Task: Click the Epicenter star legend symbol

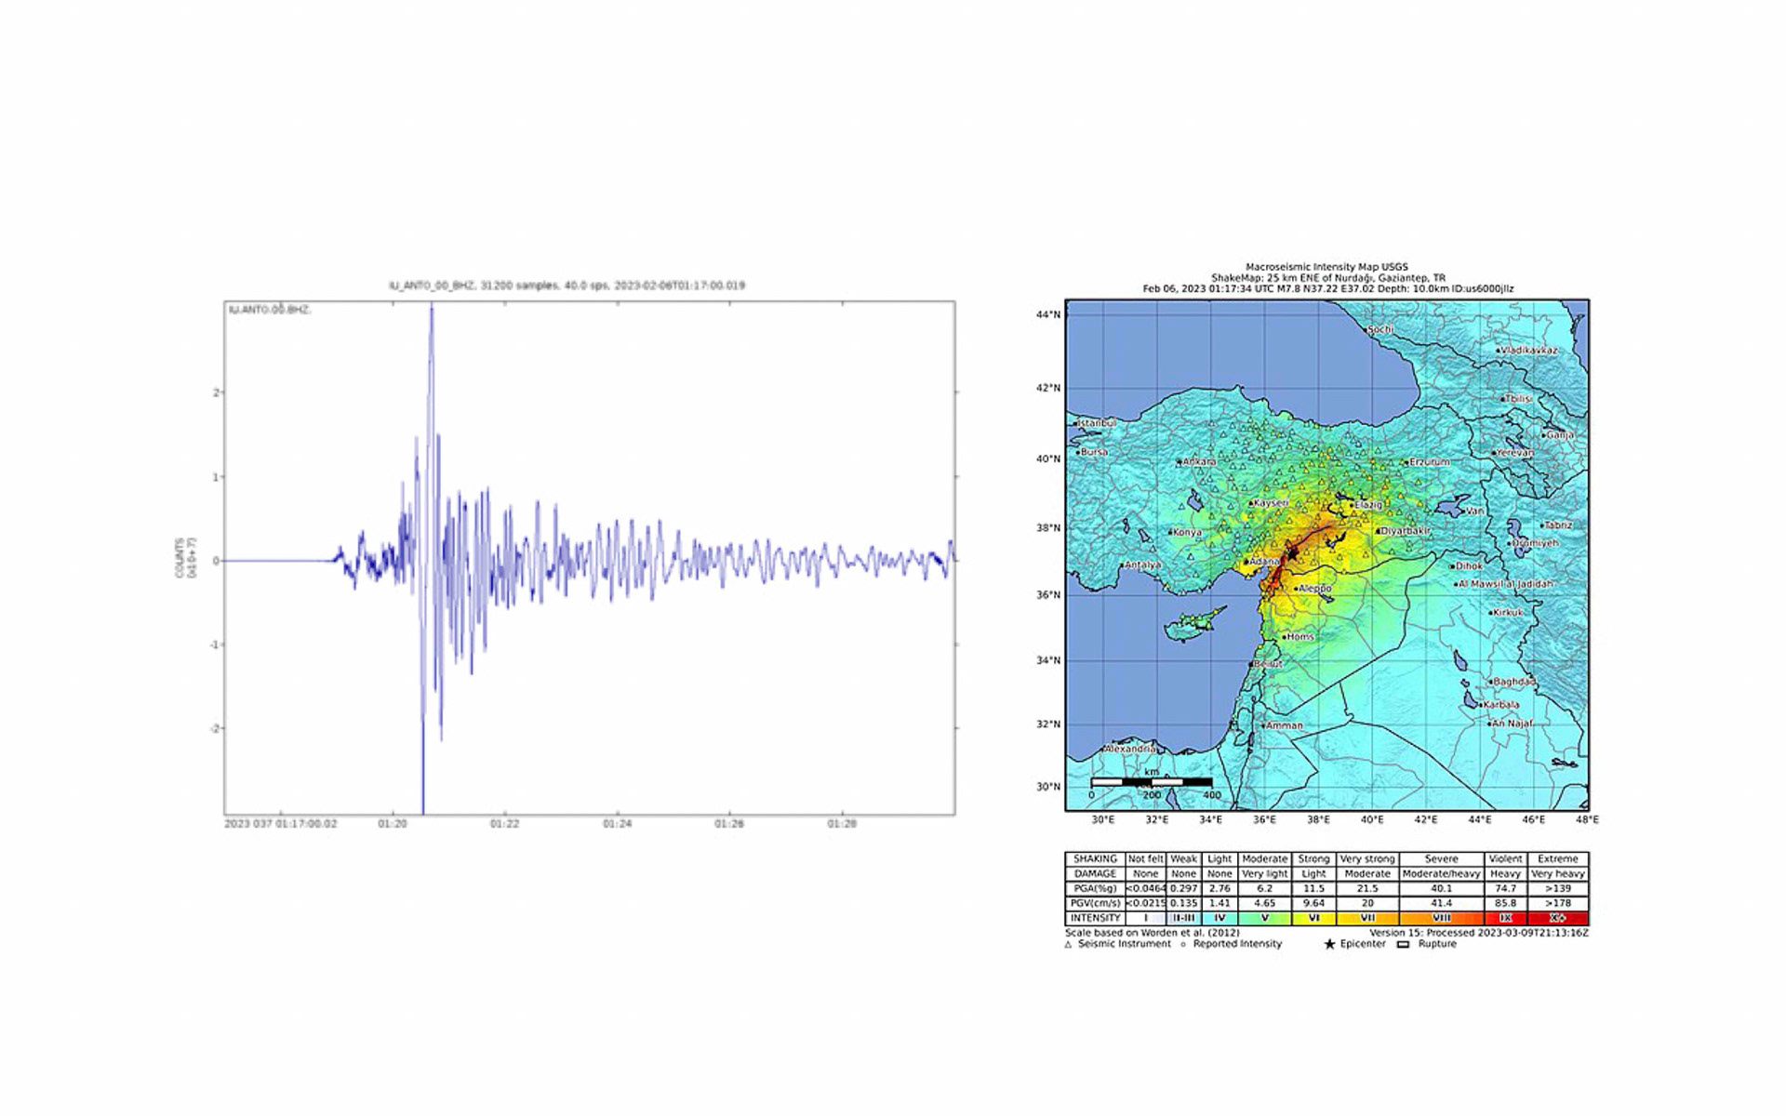Action: (x=1329, y=944)
